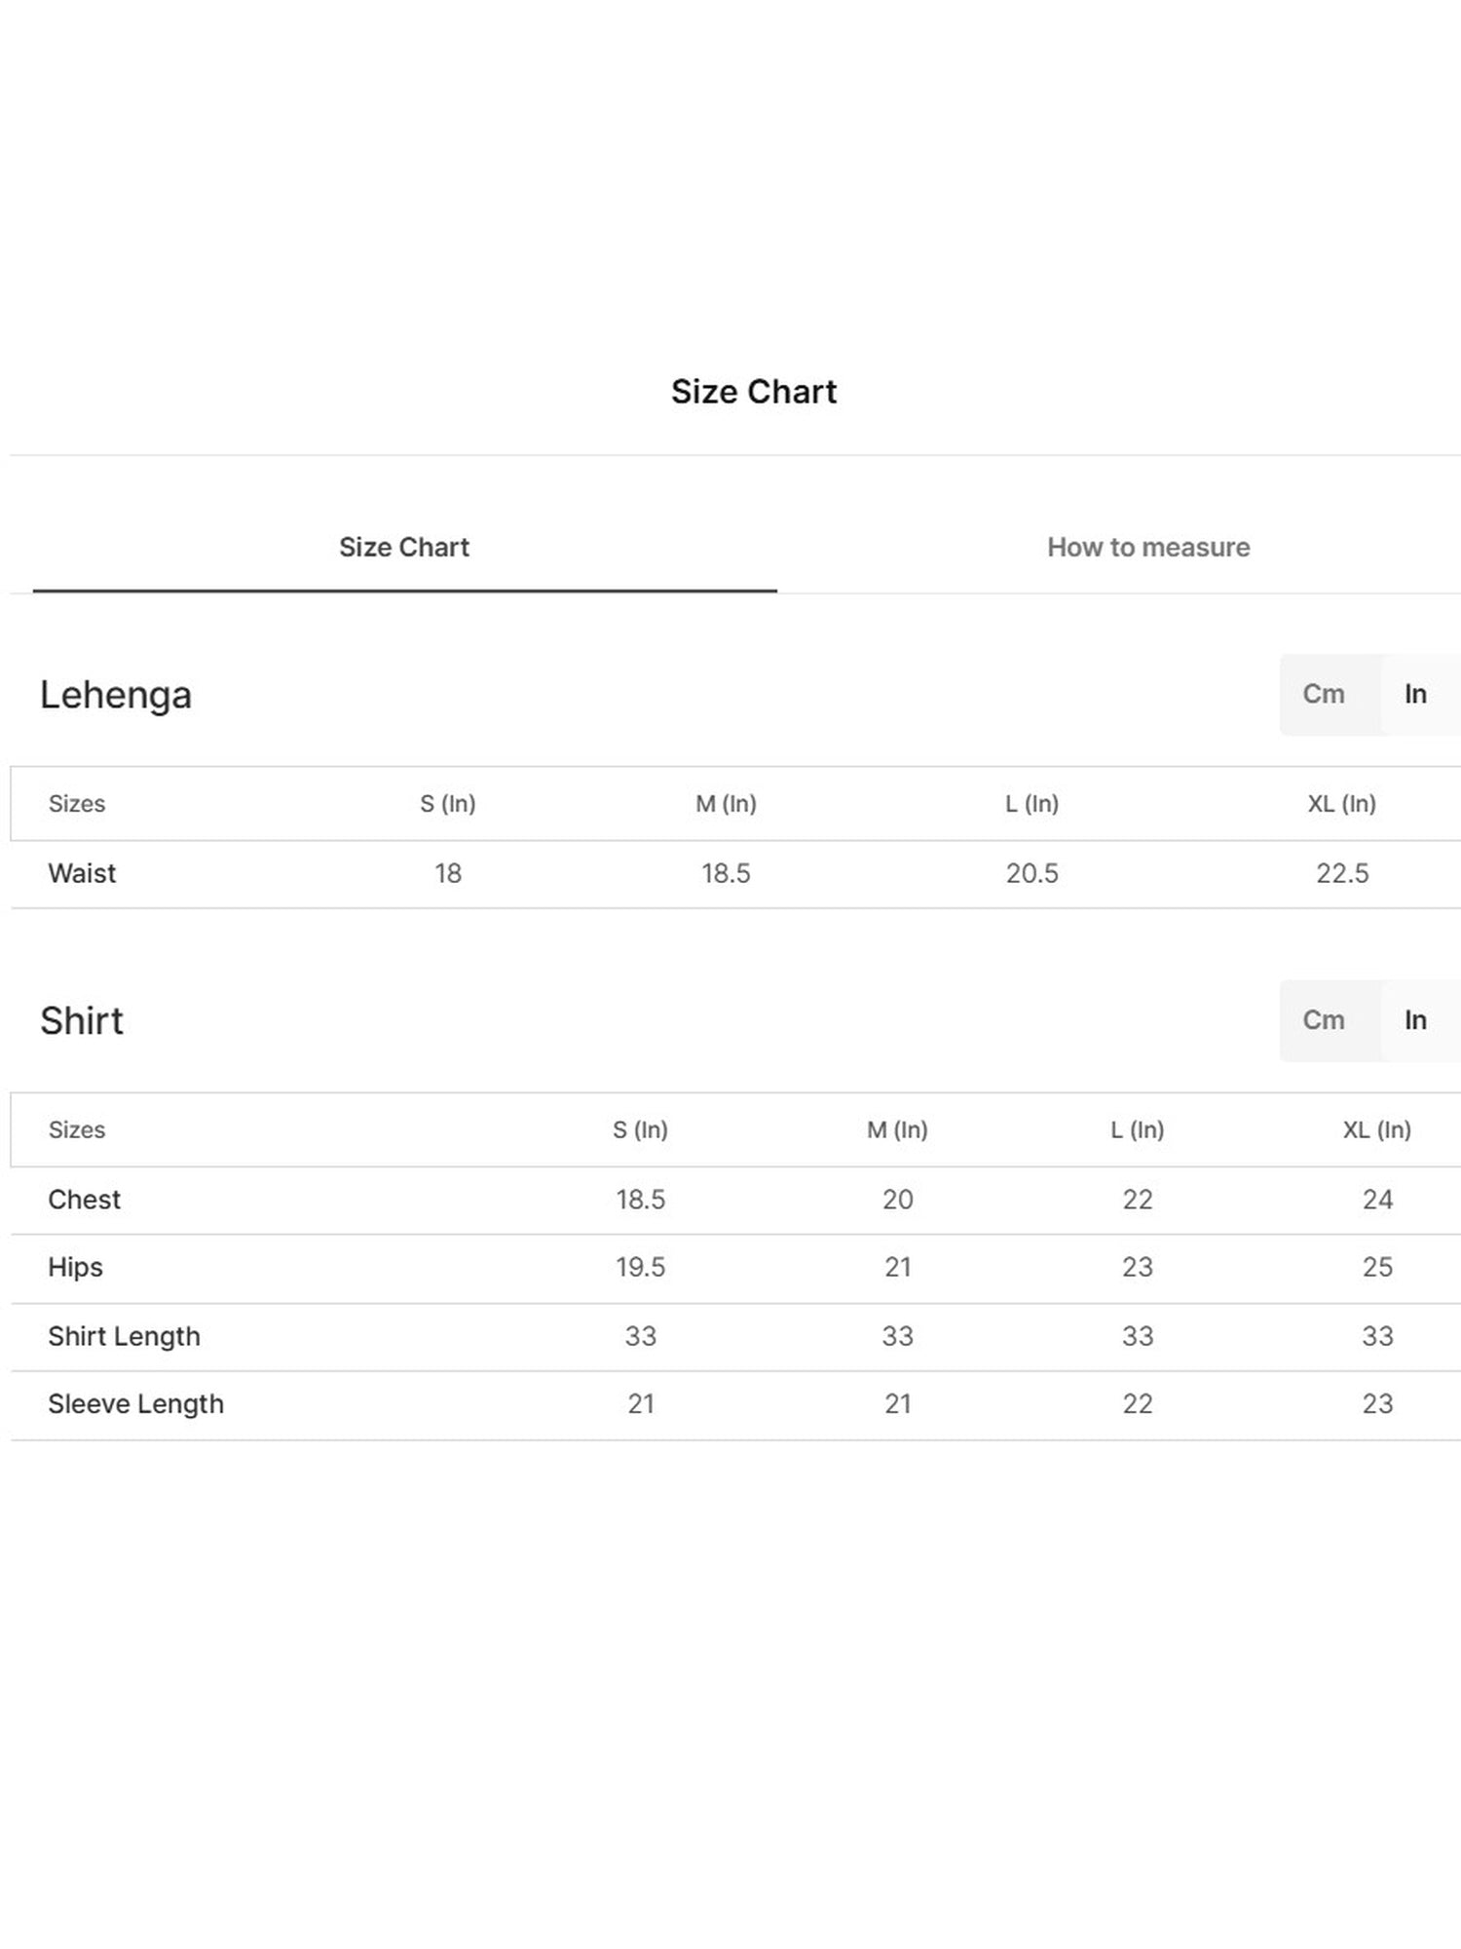Click the Shirt M (In) column header
The height and width of the screenshot is (1949, 1461).
[897, 1130]
